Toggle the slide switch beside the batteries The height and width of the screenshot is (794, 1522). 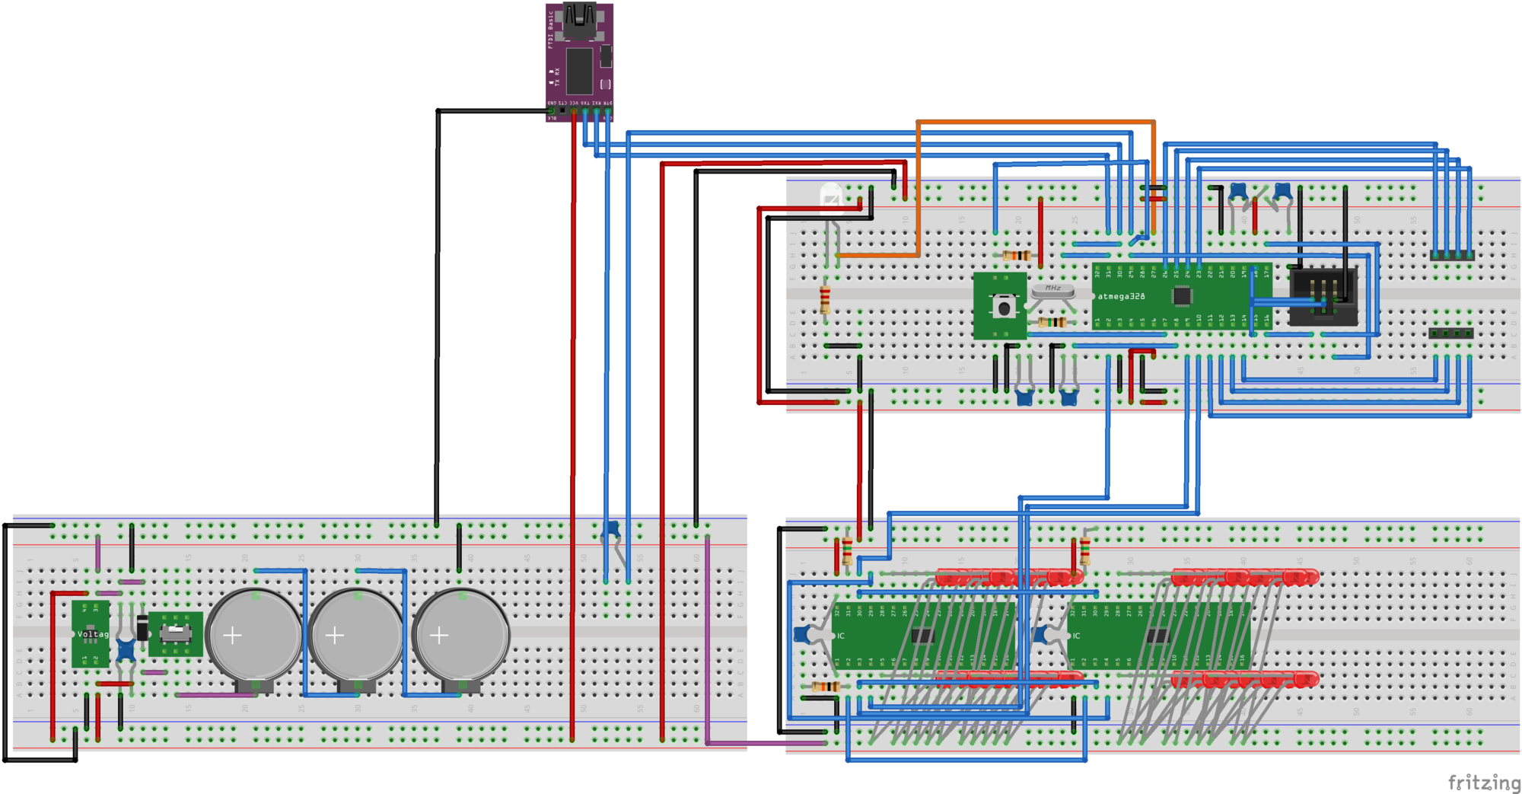click(176, 633)
